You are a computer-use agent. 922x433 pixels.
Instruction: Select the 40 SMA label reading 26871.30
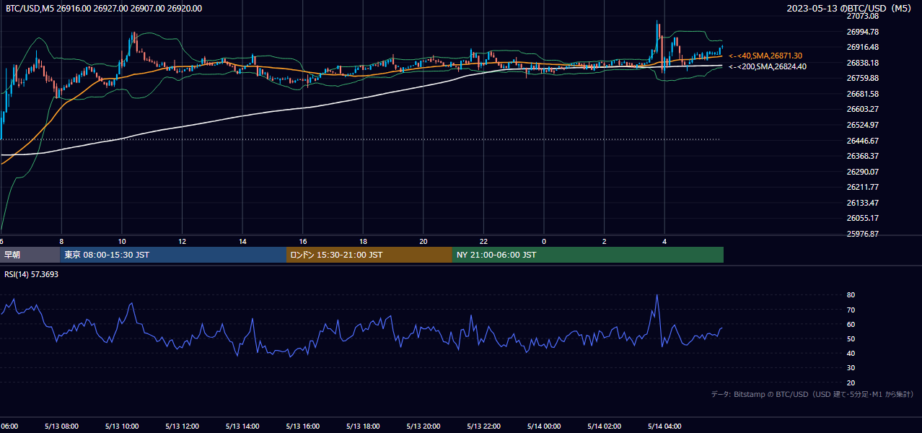(x=765, y=56)
